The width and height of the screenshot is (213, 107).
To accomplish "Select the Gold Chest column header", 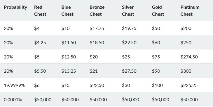I will [x=158, y=10].
